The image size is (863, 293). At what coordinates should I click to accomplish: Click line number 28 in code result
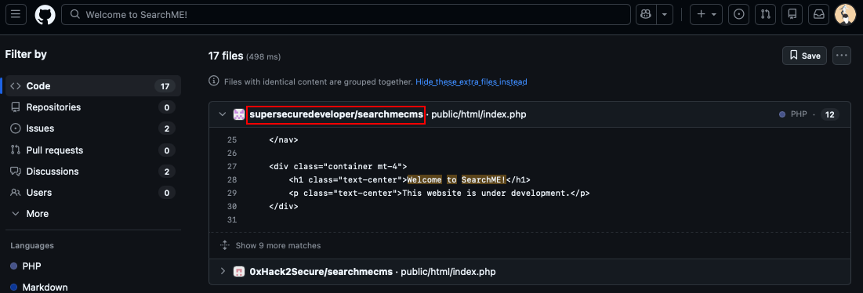click(x=232, y=179)
